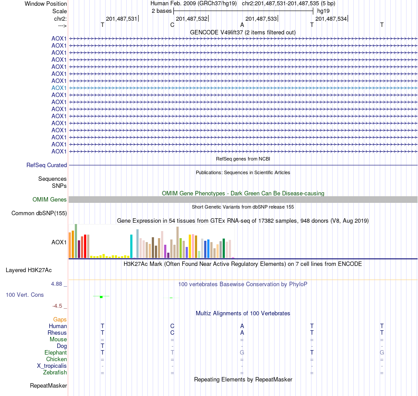Click base A in the Rhesus alignment row
Image resolution: width=418 pixels, height=396 pixels.
click(x=242, y=332)
